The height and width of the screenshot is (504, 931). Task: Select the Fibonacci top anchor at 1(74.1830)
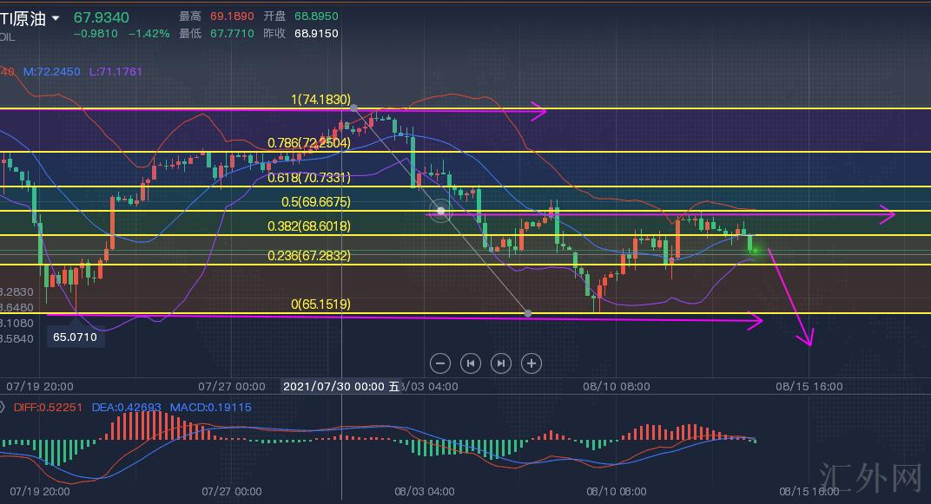354,108
